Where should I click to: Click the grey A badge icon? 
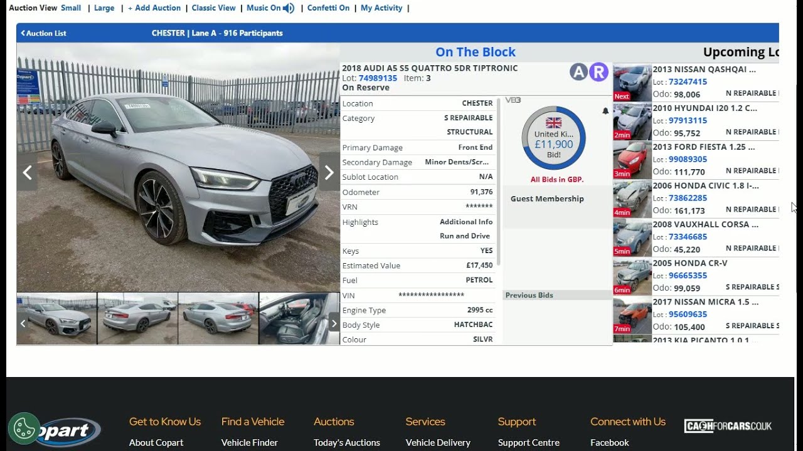pos(578,72)
